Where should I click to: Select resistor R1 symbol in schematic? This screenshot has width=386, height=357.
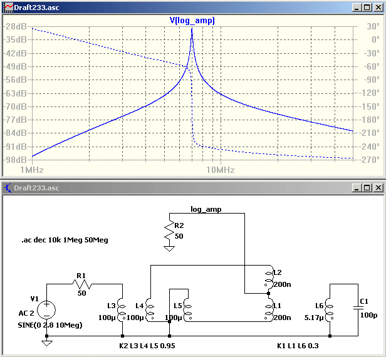(82, 284)
